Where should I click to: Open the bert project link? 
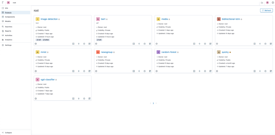[103, 19]
